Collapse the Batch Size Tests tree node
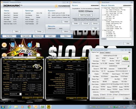 click(x=103, y=30)
